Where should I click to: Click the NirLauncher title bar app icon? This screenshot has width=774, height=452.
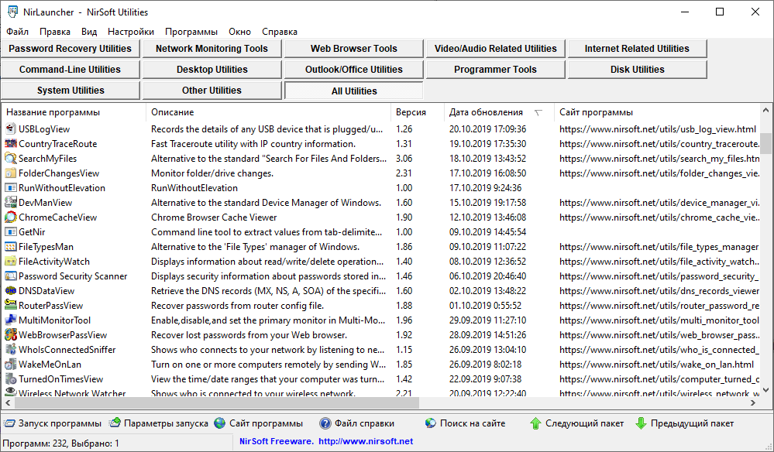click(x=12, y=12)
